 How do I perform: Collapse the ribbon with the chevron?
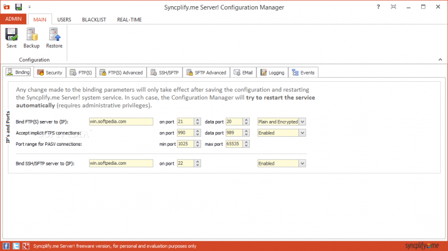coord(440,60)
